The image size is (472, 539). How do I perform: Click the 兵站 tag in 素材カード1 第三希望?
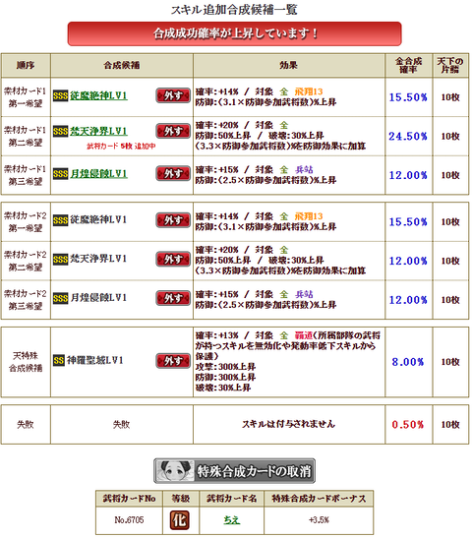click(x=304, y=170)
